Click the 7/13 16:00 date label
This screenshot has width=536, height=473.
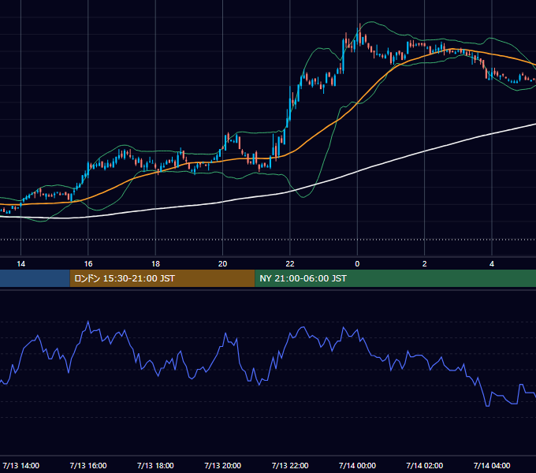88,465
